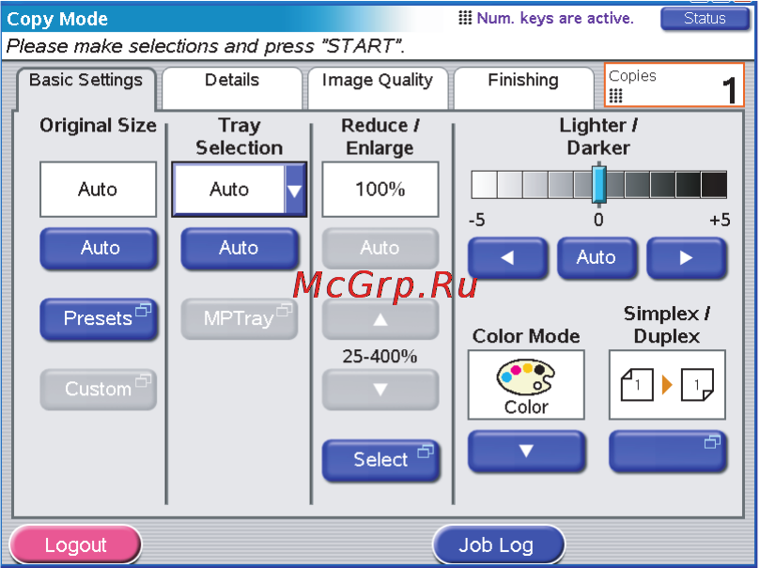Select the MPTray button
The width and height of the screenshot is (760, 568).
pos(240,318)
